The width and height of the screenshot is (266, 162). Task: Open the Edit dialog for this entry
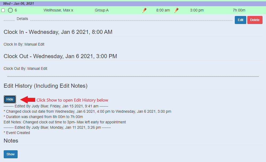point(240,20)
